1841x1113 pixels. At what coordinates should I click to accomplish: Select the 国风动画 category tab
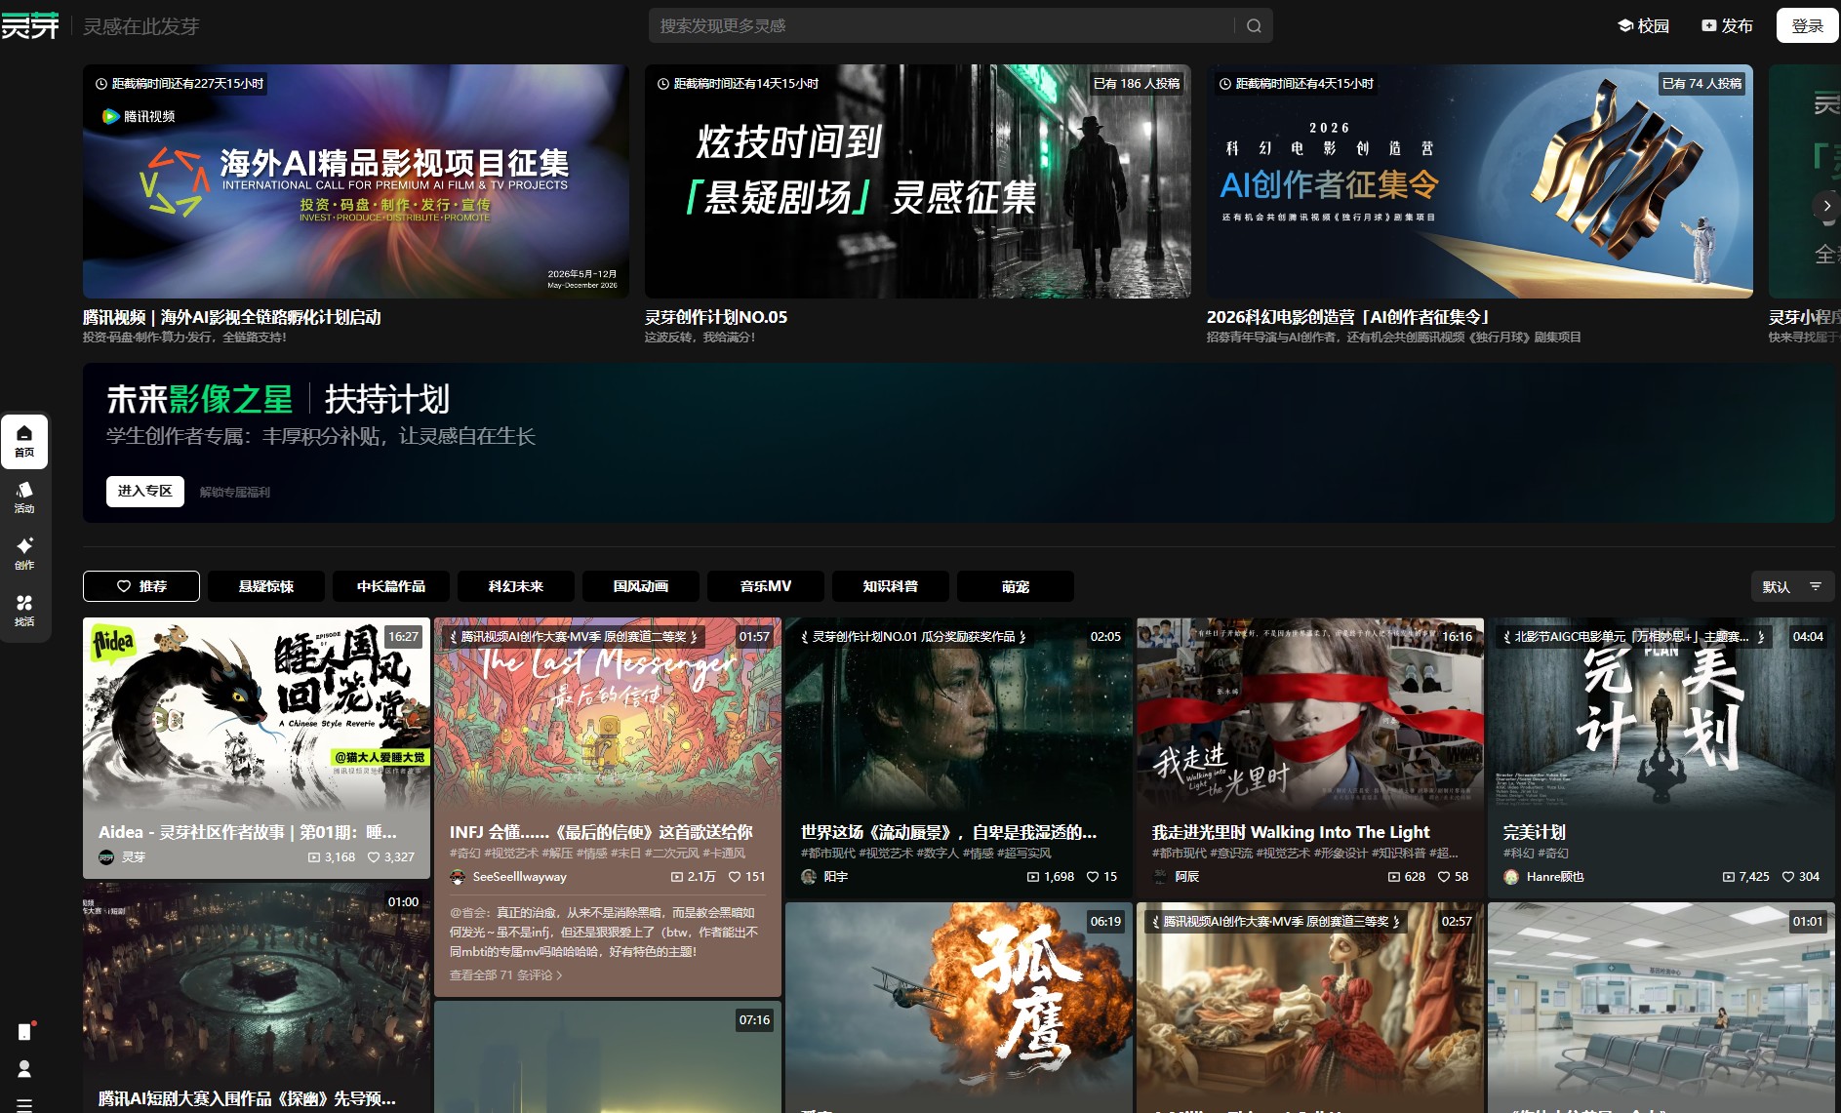[641, 586]
